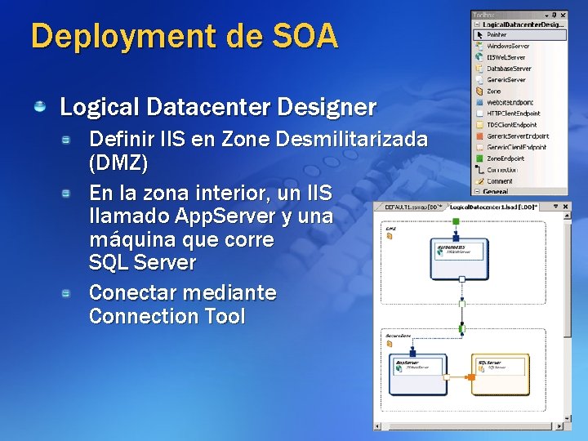Collapse the LogicalDatacenterDesigner toolbox section

click(x=478, y=24)
